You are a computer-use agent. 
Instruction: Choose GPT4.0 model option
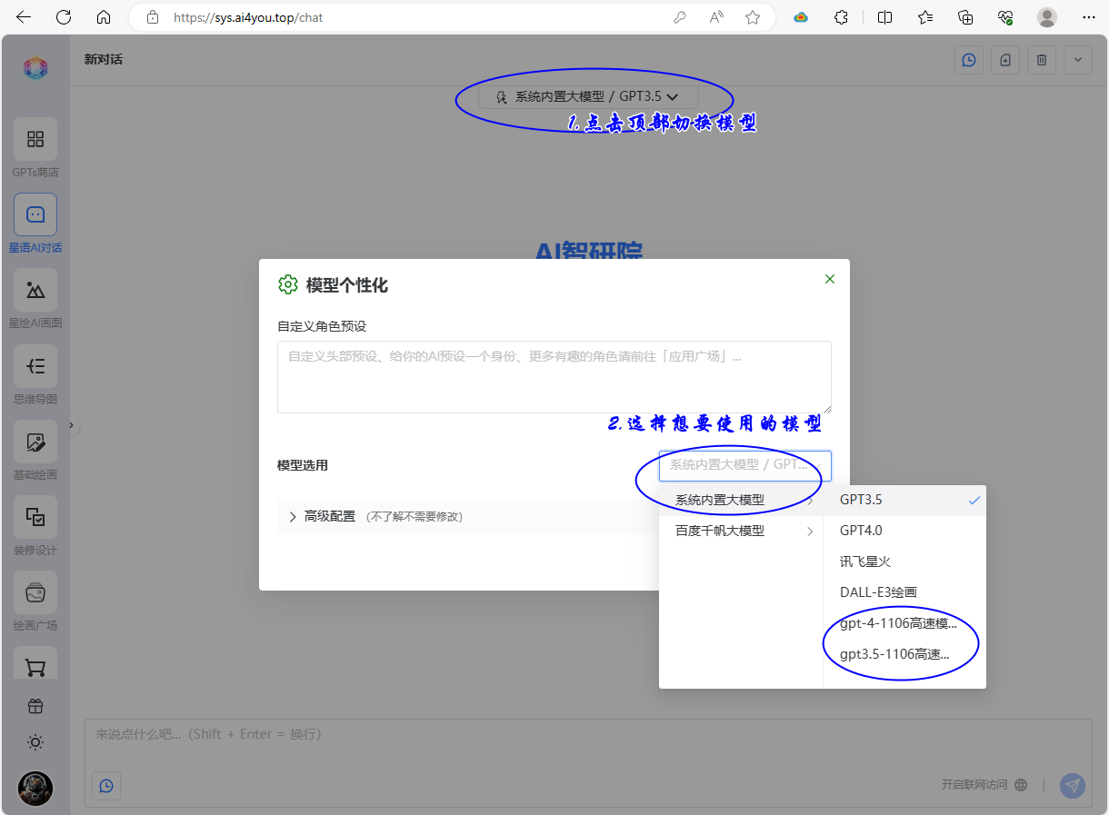(904, 531)
